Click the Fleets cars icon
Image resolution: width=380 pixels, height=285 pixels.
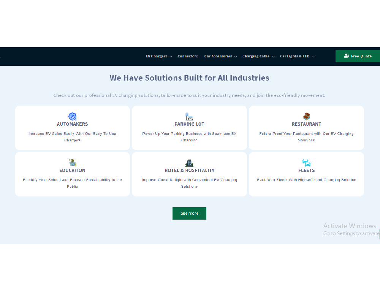click(307, 163)
